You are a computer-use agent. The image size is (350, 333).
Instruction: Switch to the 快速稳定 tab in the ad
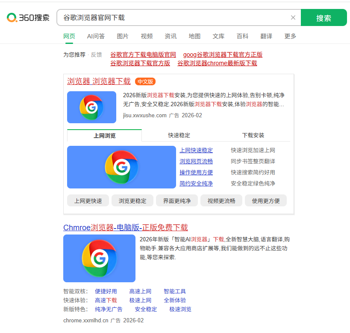(x=179, y=135)
